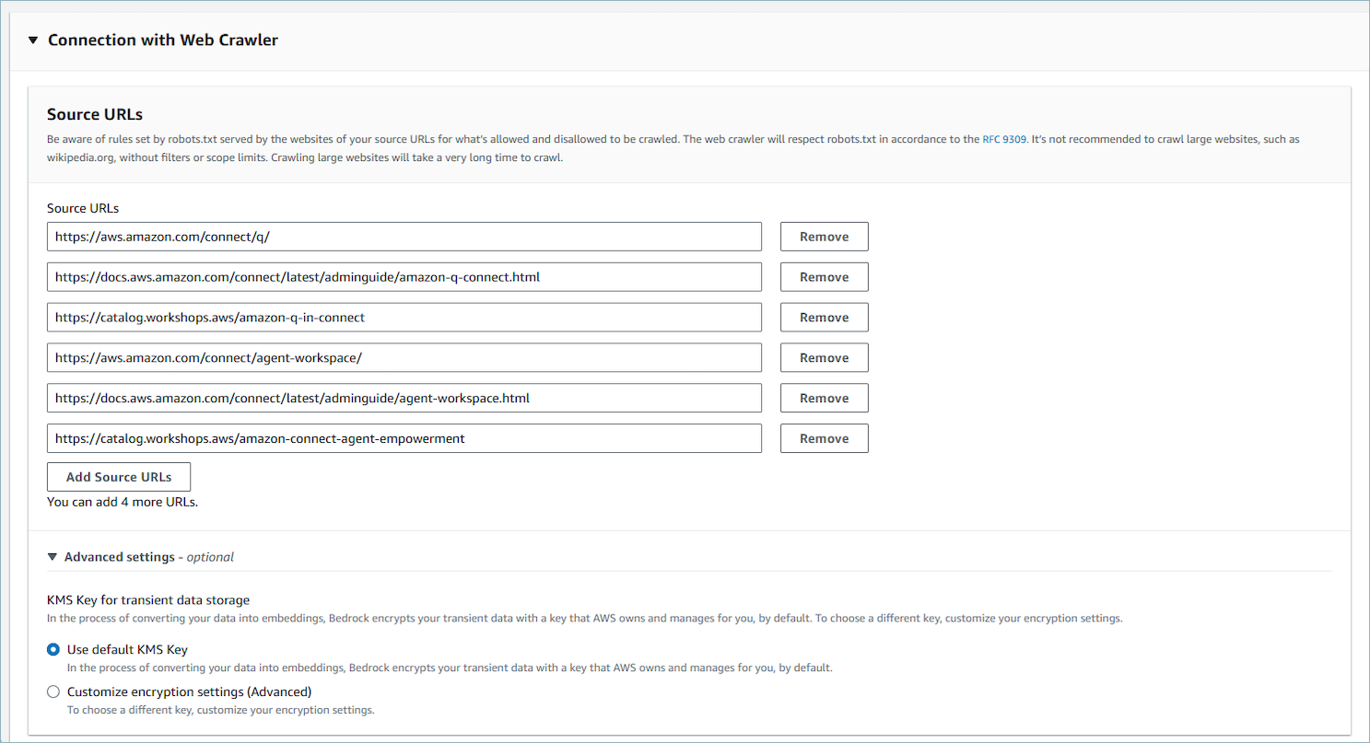Screen dimensions: 1370x743
Task: Remove the amazon-connect-agent-empowerment URL
Action: pos(824,438)
